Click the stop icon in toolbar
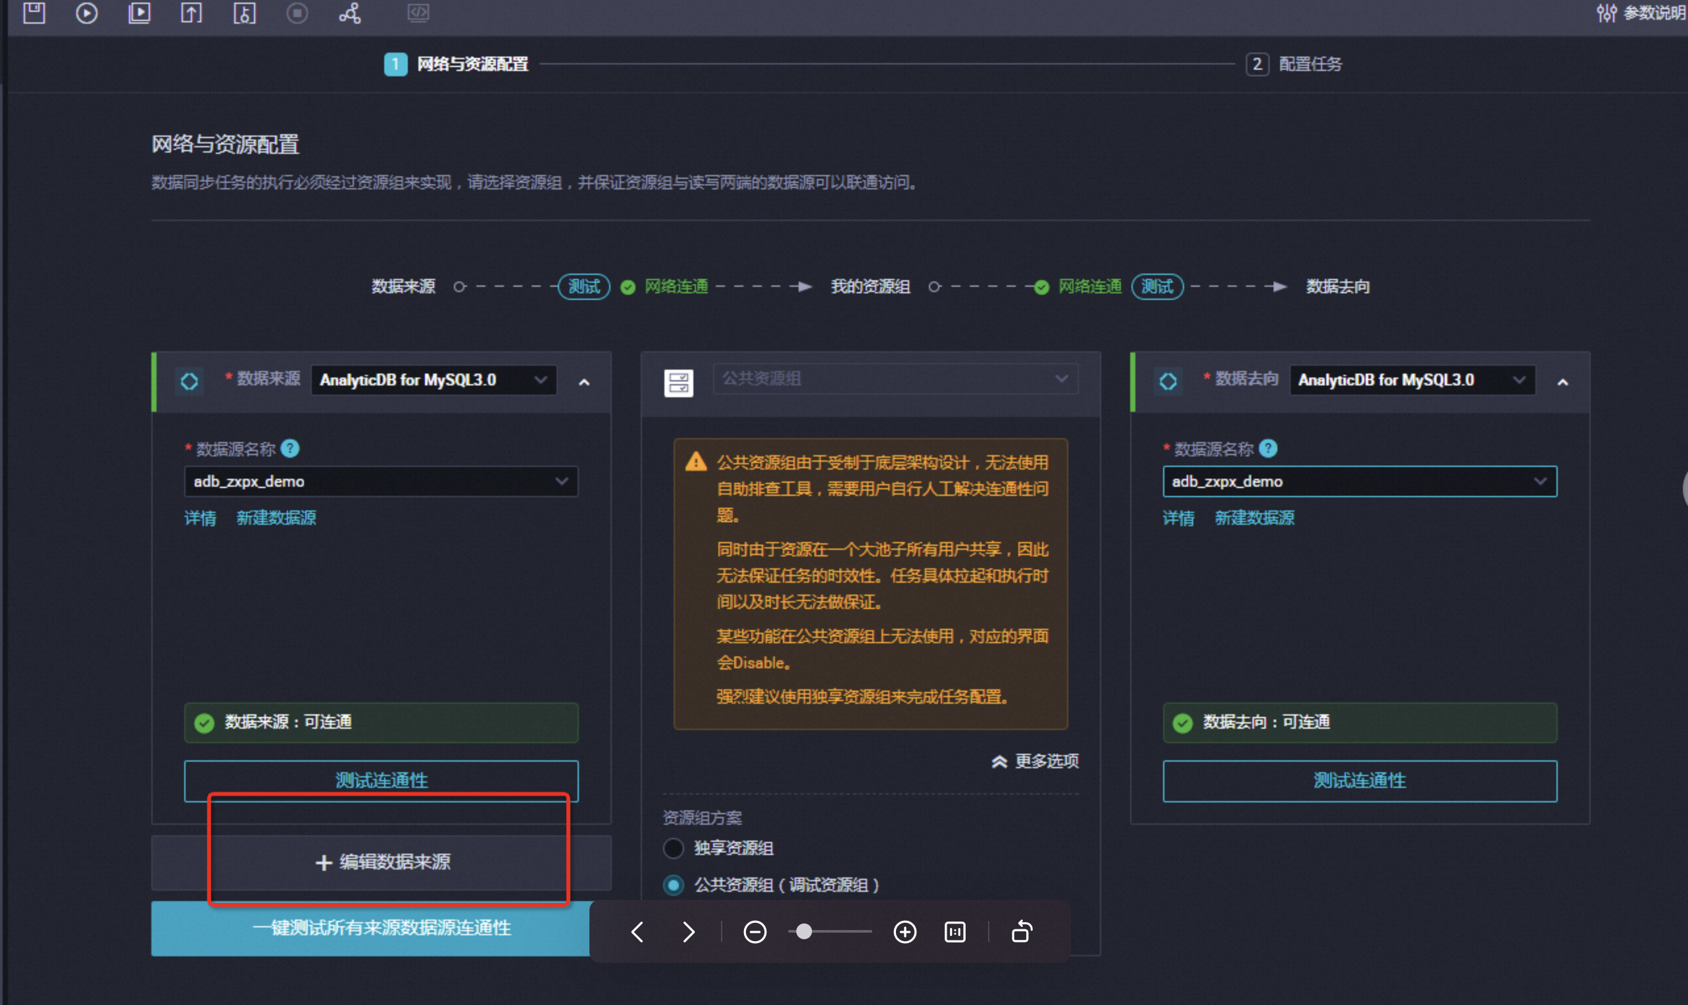 297,13
